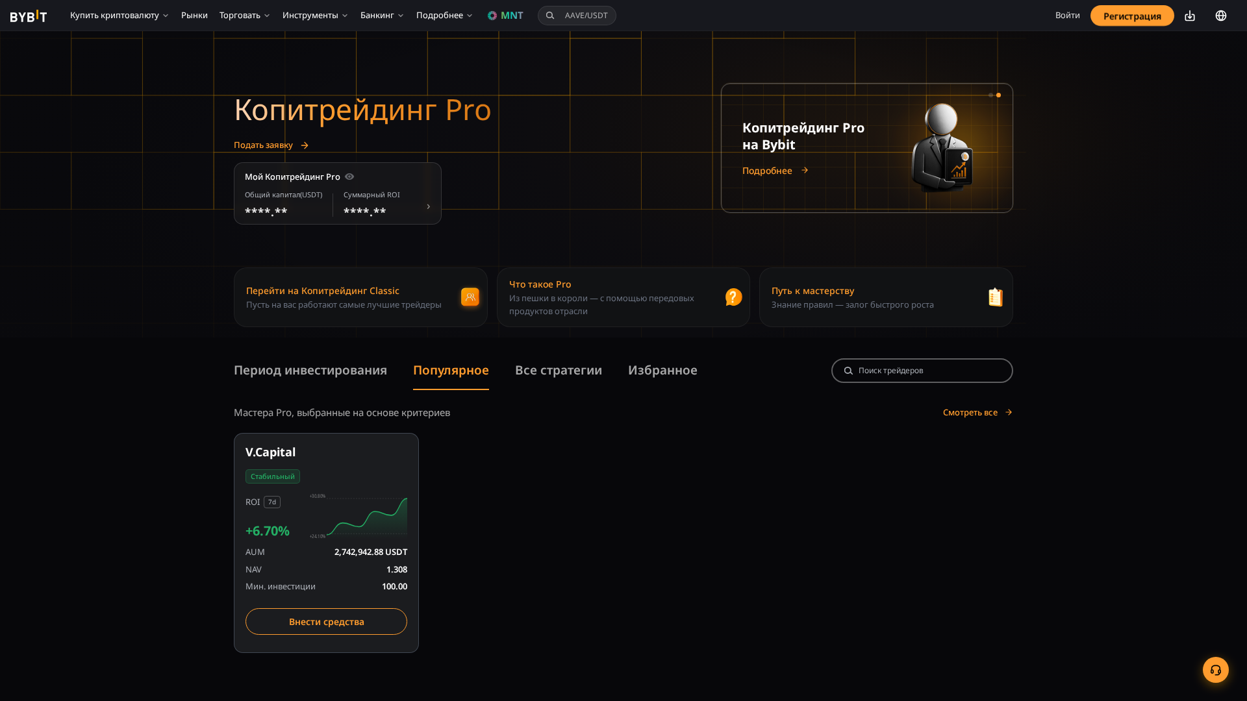Click the Bybit logo
This screenshot has height=701, width=1247.
[x=29, y=16]
